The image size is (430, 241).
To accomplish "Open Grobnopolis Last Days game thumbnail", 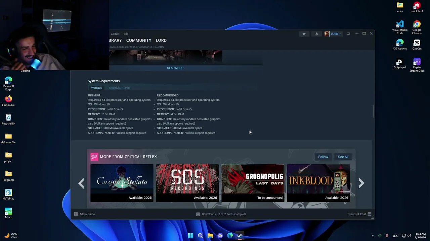I will (x=253, y=183).
